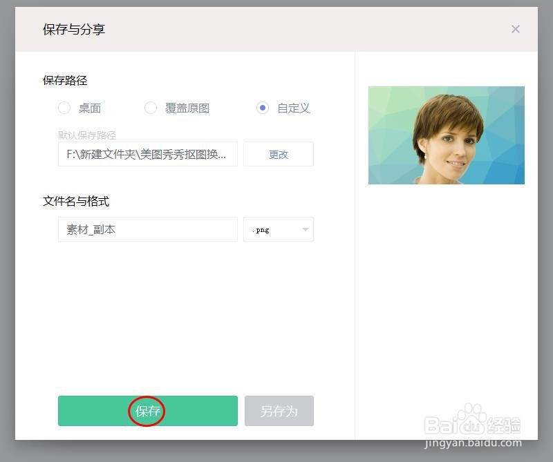
Task: Click the portrait preview thumbnail
Action: click(x=446, y=135)
